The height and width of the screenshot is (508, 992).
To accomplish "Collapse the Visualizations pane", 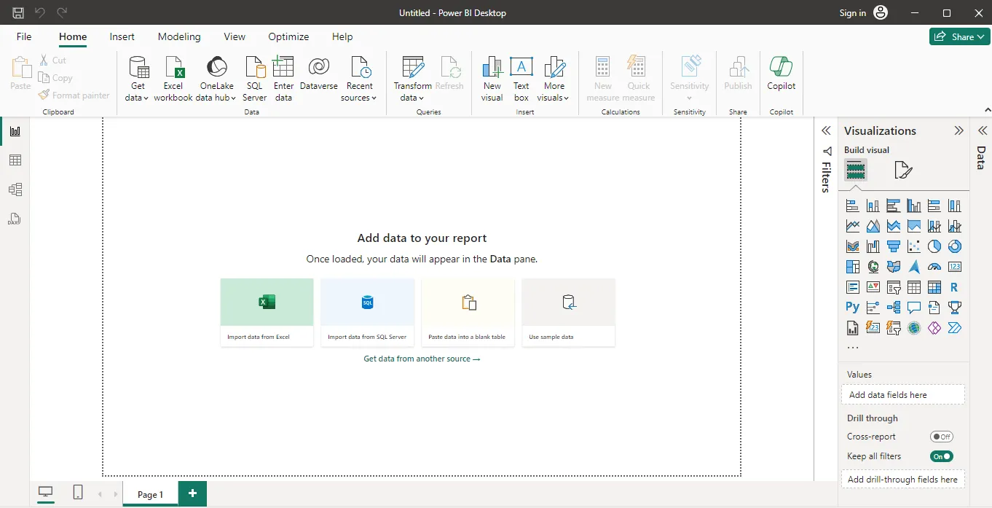I will click(958, 131).
